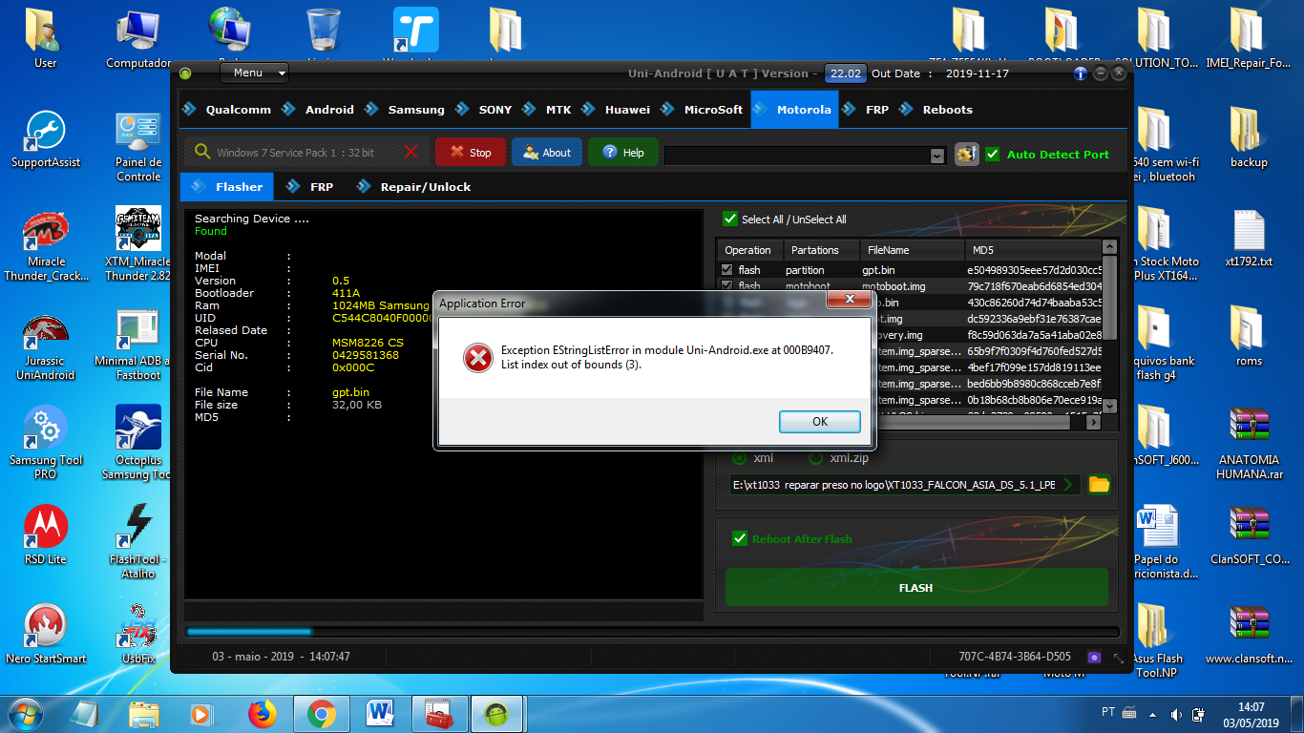Screen dimensions: 1304x733
Task: Open the Nero StartSmart desktop icon
Action: click(46, 635)
